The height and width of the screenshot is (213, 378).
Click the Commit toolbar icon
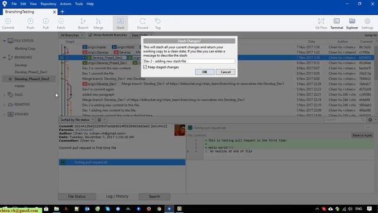[8, 24]
